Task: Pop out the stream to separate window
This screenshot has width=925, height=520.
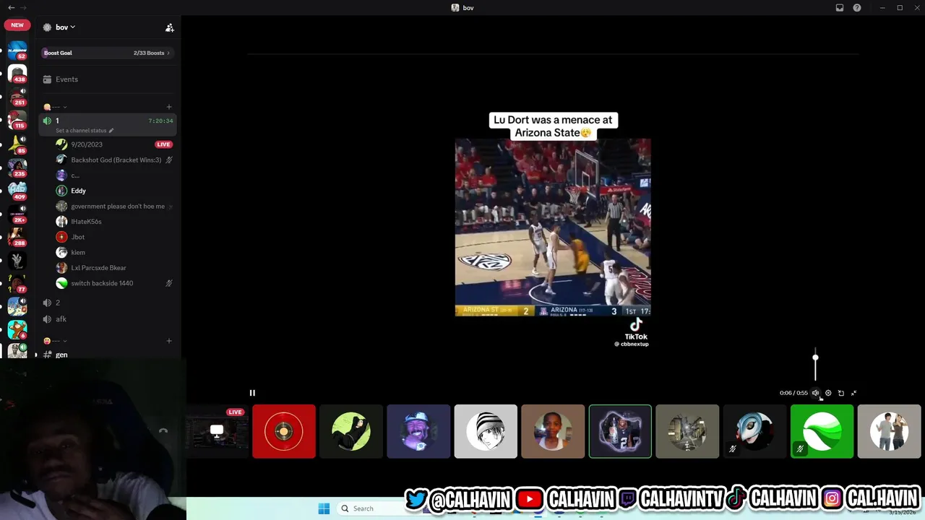Action: point(841,393)
